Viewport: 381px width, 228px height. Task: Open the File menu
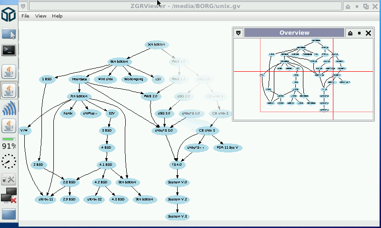pos(25,16)
